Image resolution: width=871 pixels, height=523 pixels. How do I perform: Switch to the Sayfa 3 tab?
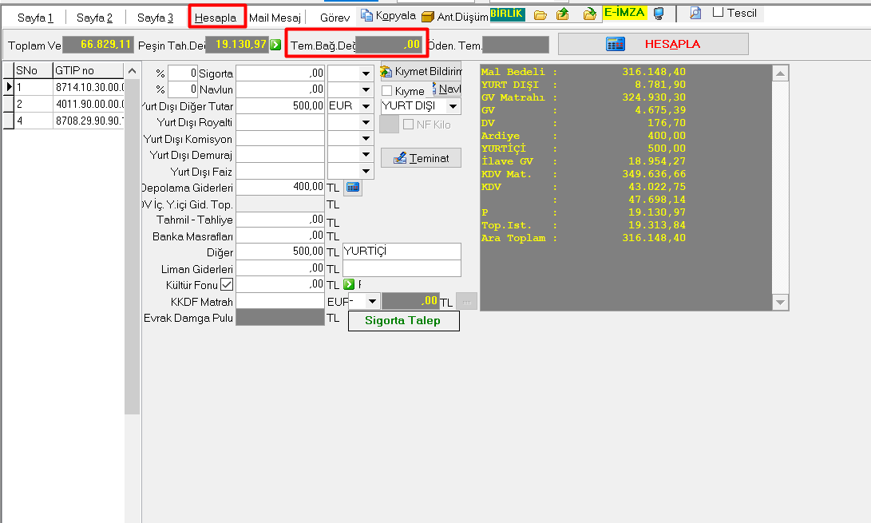(155, 18)
